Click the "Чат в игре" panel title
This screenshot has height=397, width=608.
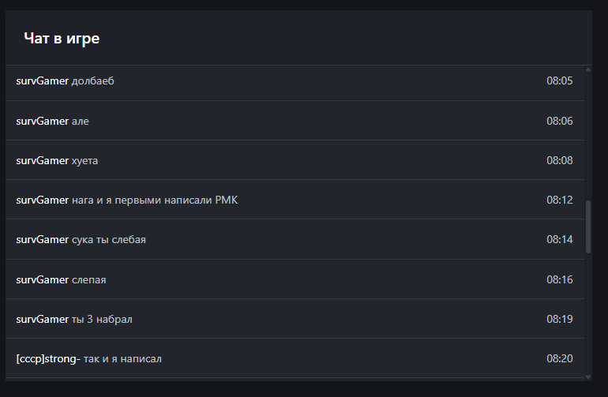(x=62, y=39)
